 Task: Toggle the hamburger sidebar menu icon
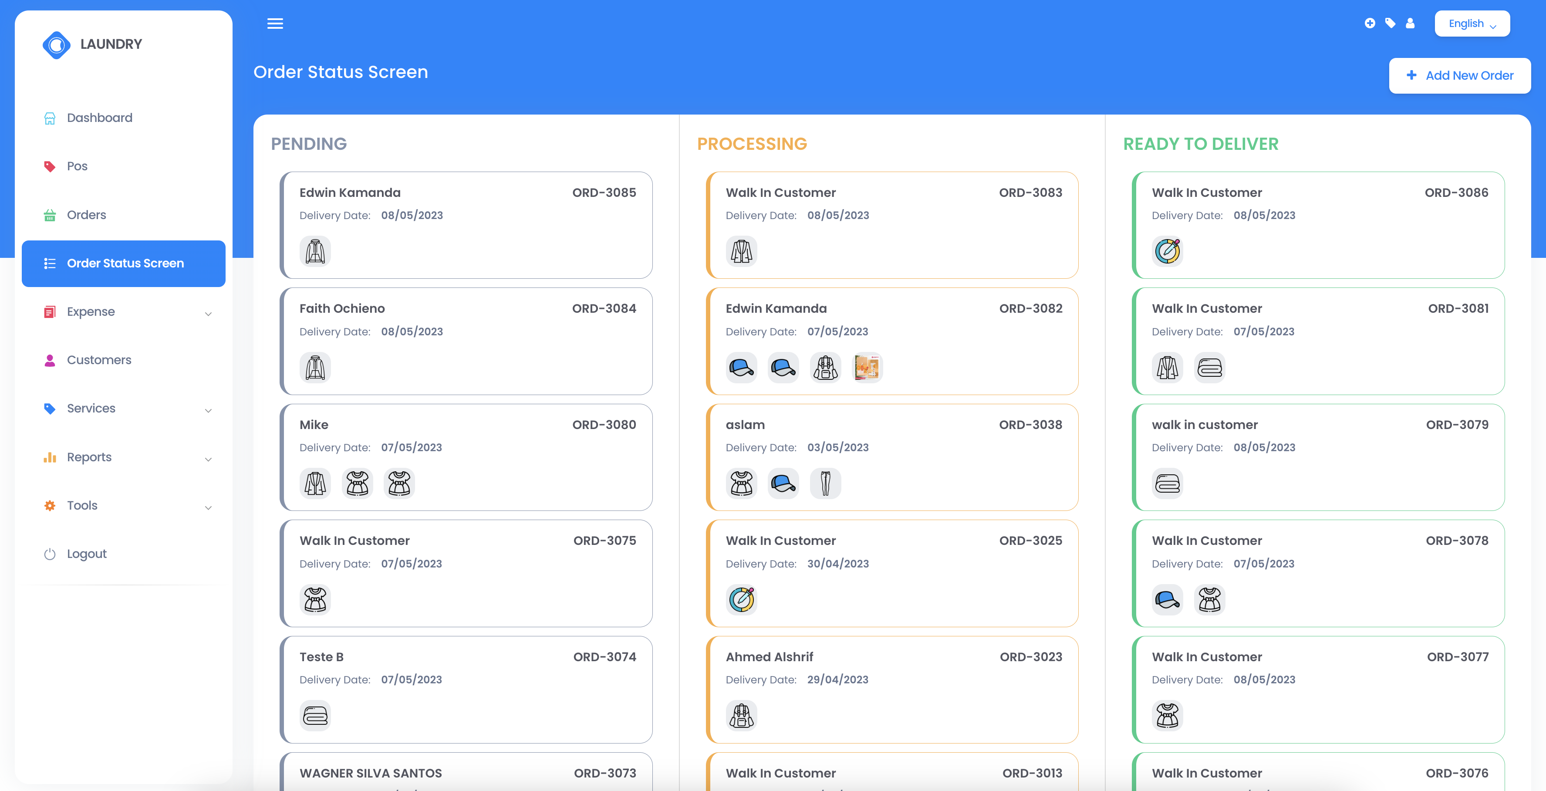(275, 24)
